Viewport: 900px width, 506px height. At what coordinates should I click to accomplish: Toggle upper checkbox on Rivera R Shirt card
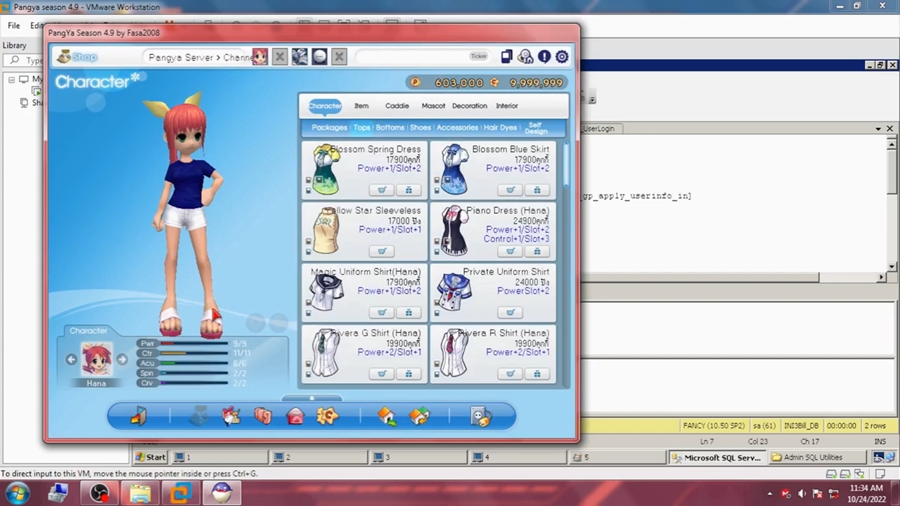(437, 364)
